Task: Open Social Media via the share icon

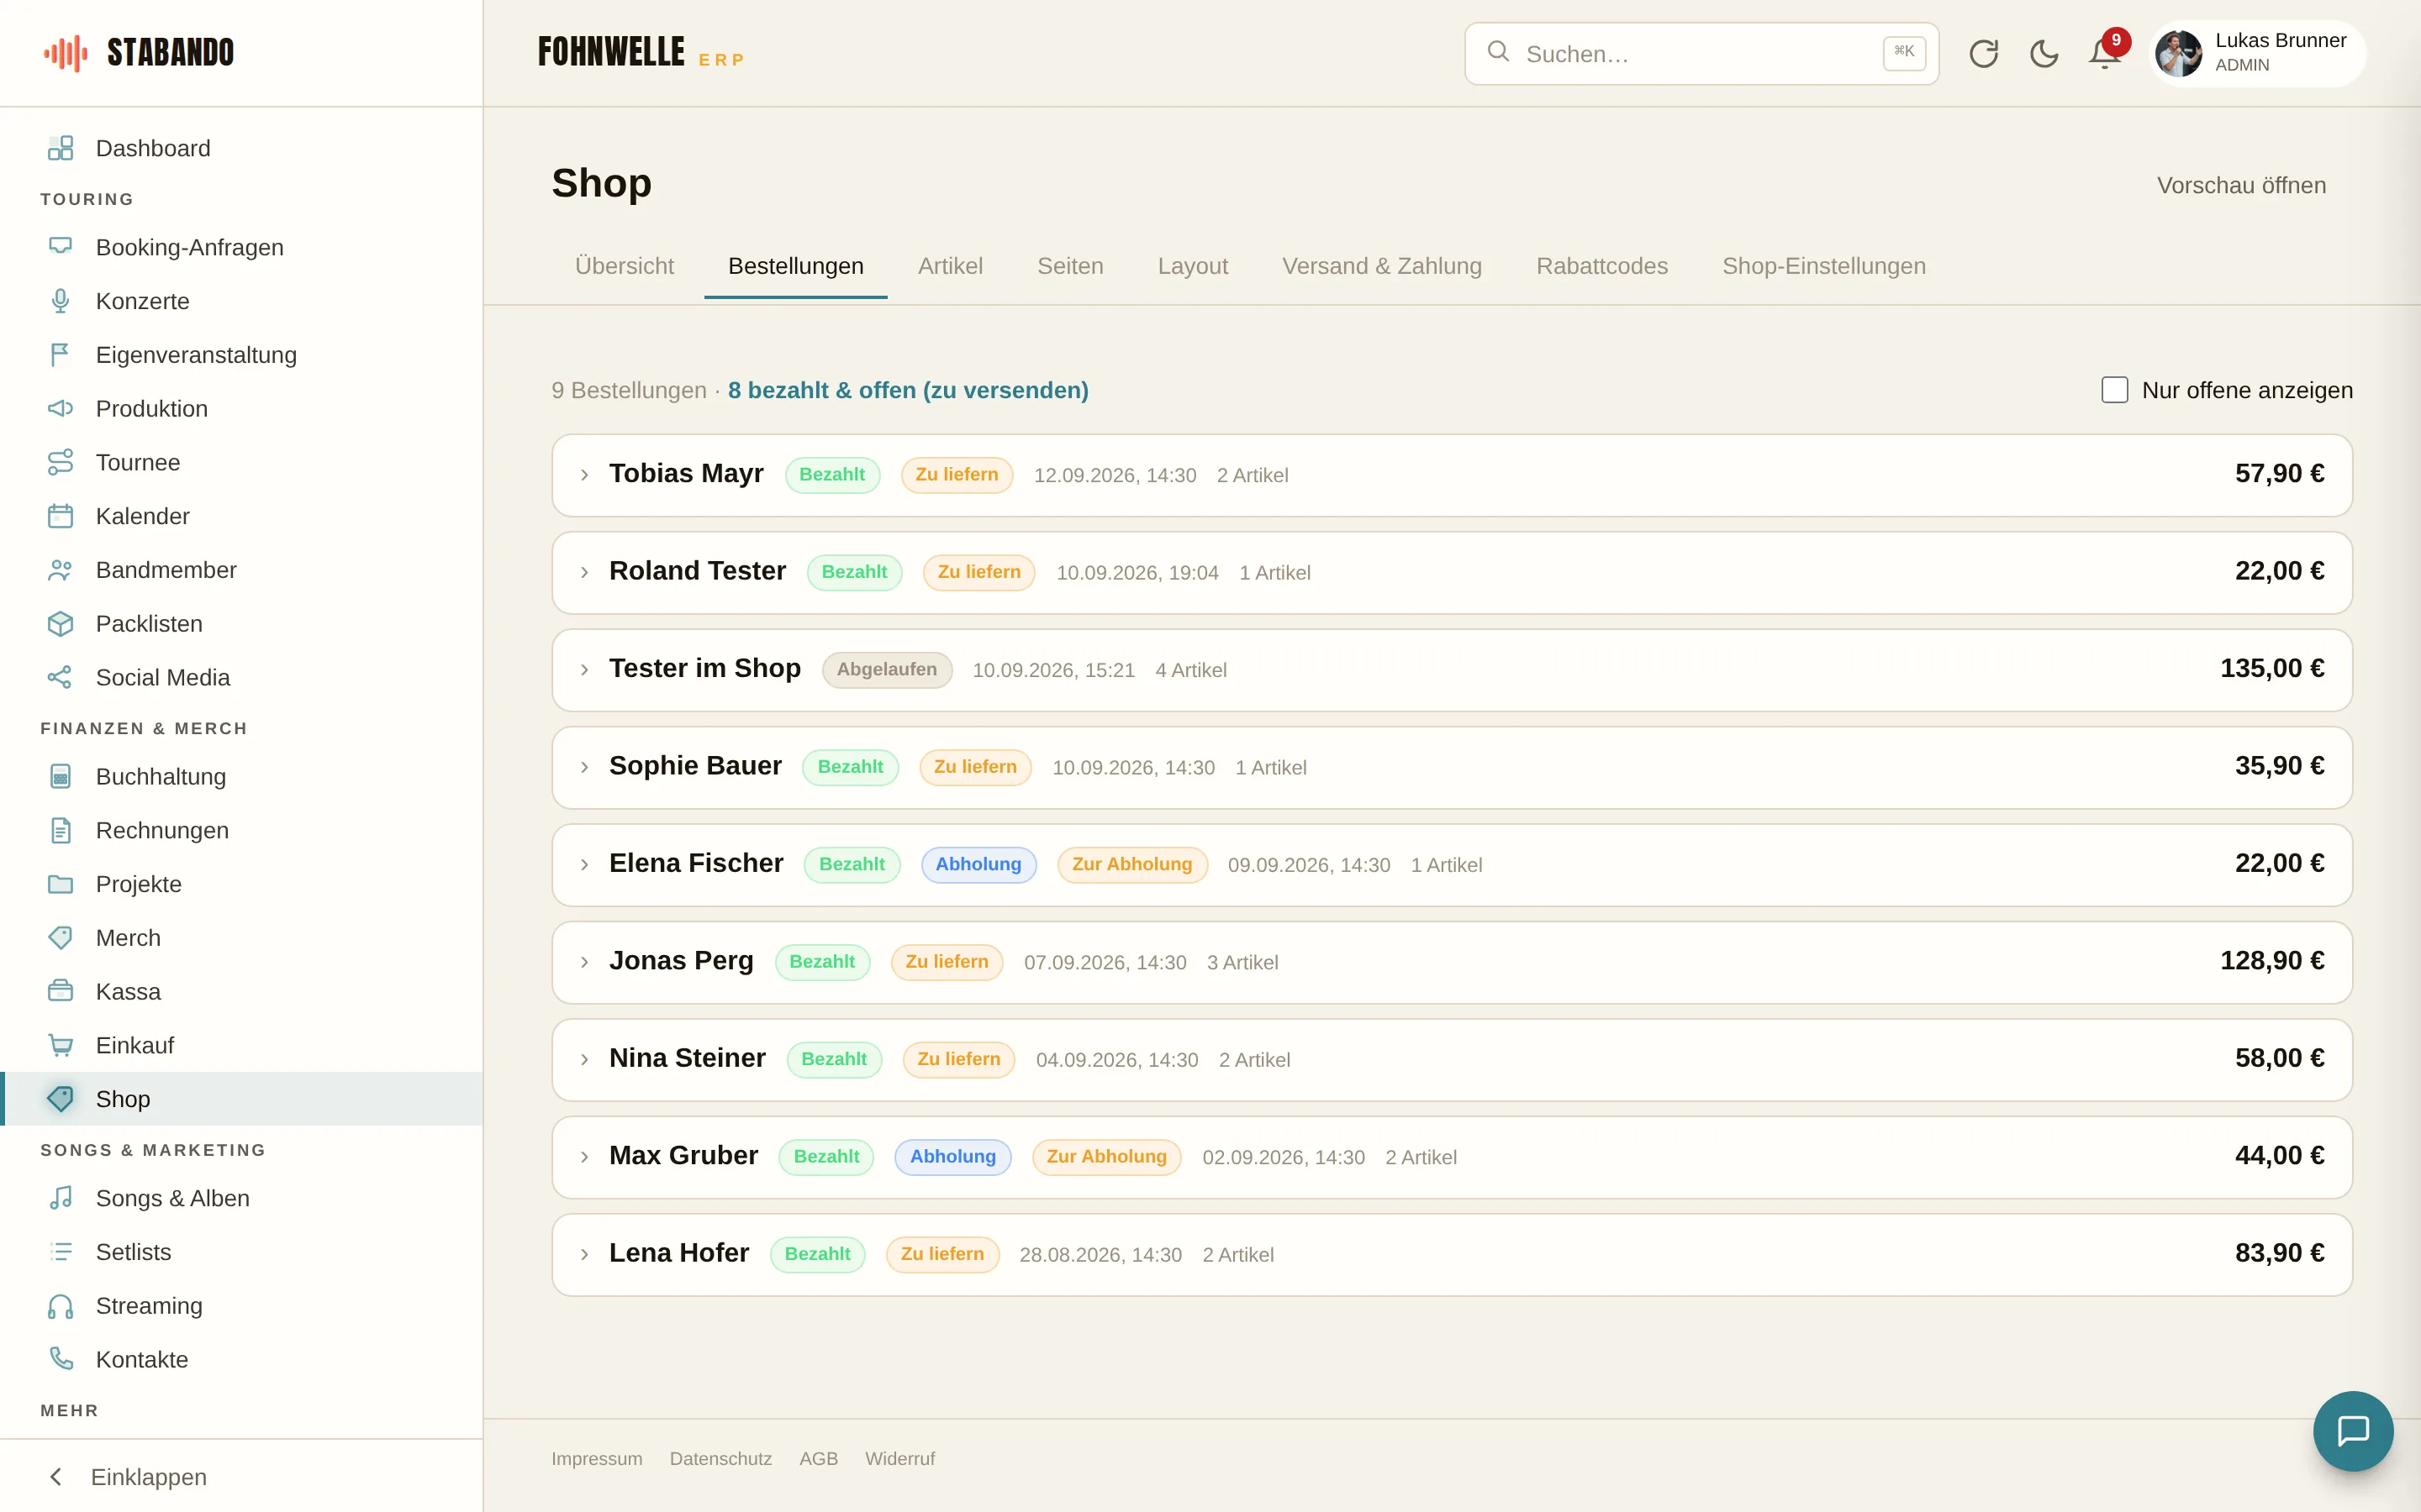Action: 60,677
